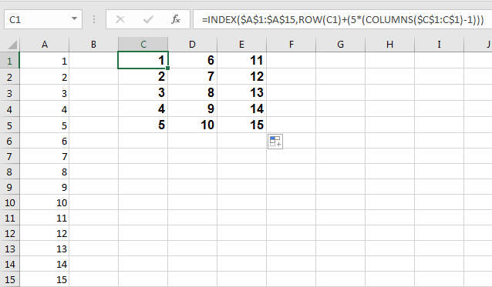Screen dimensions: 492x287
Task: Select cell C5 containing bold 5
Action: [x=143, y=125]
